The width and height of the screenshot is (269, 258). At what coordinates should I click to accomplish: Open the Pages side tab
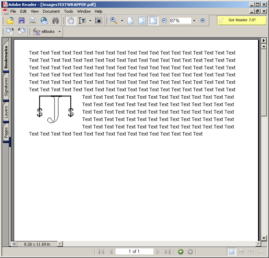pyautogui.click(x=6, y=133)
